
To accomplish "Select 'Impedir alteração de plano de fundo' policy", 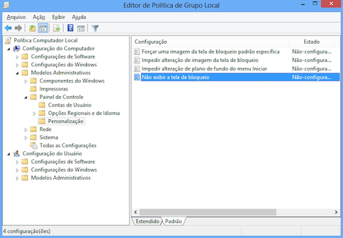I will click(204, 69).
